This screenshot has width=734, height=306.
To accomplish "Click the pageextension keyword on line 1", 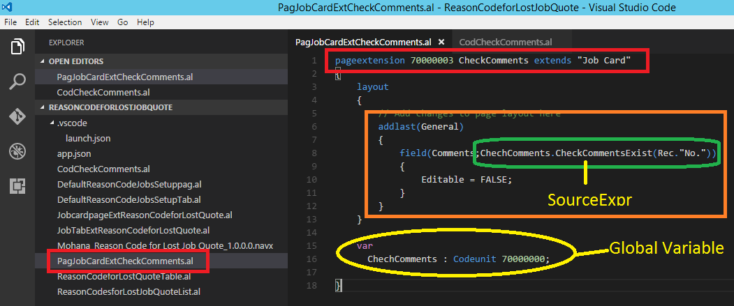I will coord(370,60).
